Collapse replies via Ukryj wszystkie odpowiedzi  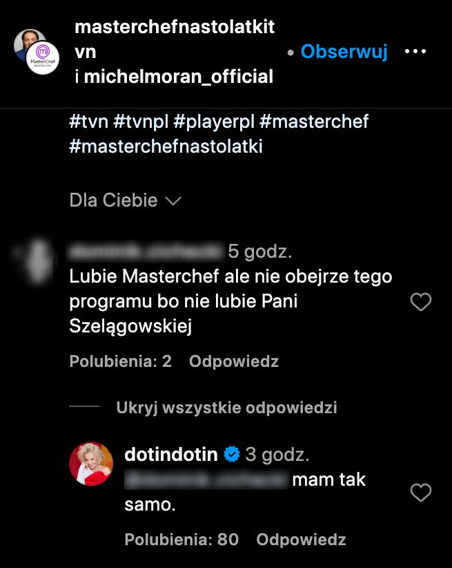click(x=226, y=408)
